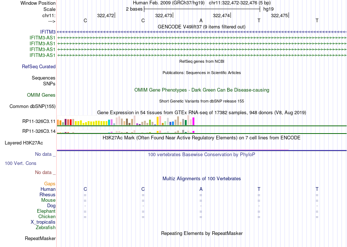Screen dimensions: 347x247
Task: Click the GENCODE V49lift37 track title
Action: click(202, 27)
